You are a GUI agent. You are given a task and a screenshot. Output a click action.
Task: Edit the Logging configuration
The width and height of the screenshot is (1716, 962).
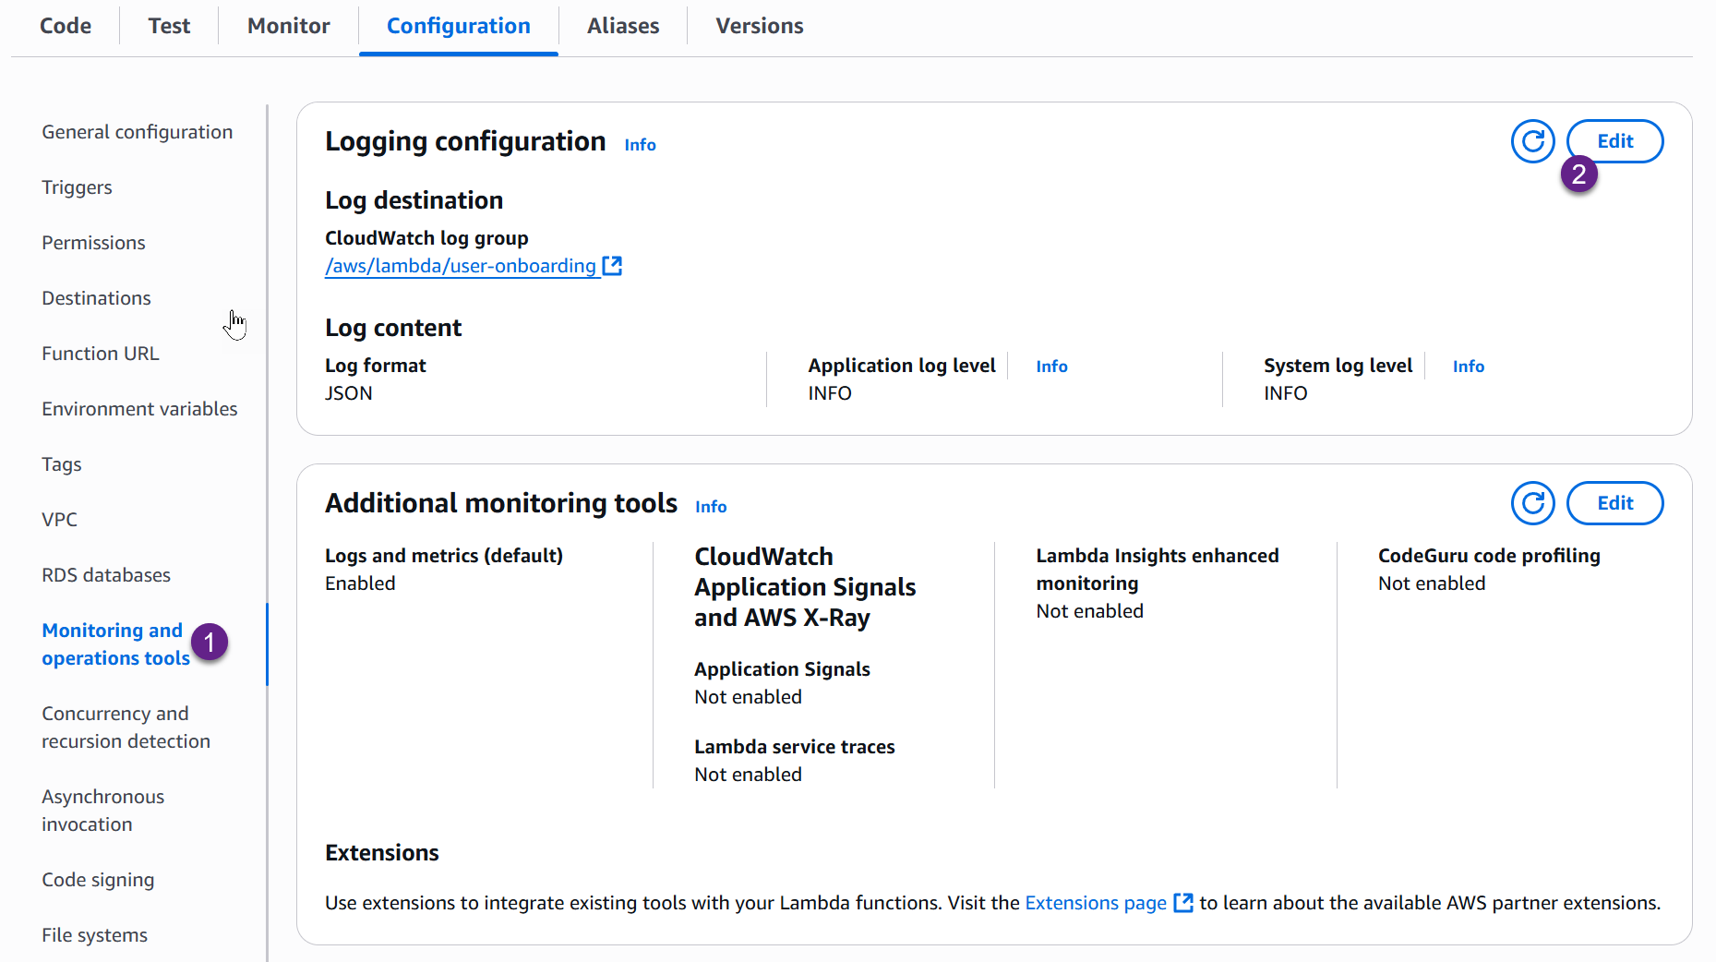1614,140
